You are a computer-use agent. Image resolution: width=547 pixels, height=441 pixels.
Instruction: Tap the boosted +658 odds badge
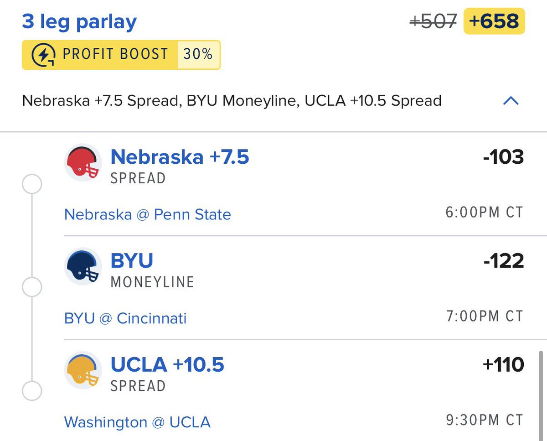tap(494, 21)
